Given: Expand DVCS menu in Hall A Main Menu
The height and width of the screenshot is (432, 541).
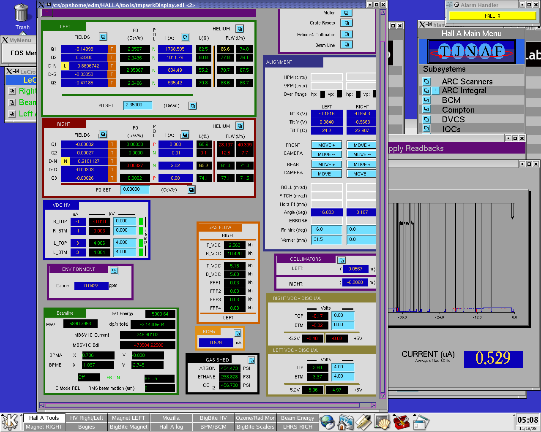Looking at the screenshot, I should click(426, 119).
